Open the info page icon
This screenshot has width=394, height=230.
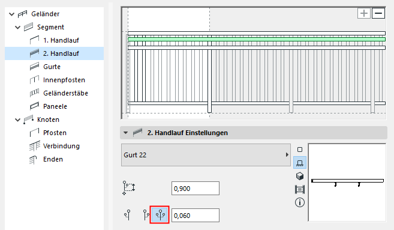tap(300, 202)
